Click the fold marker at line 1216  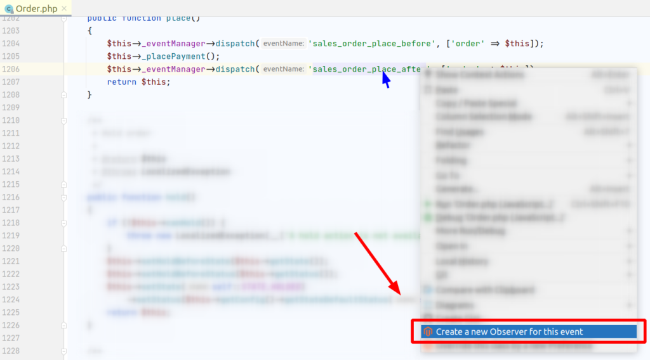click(63, 197)
